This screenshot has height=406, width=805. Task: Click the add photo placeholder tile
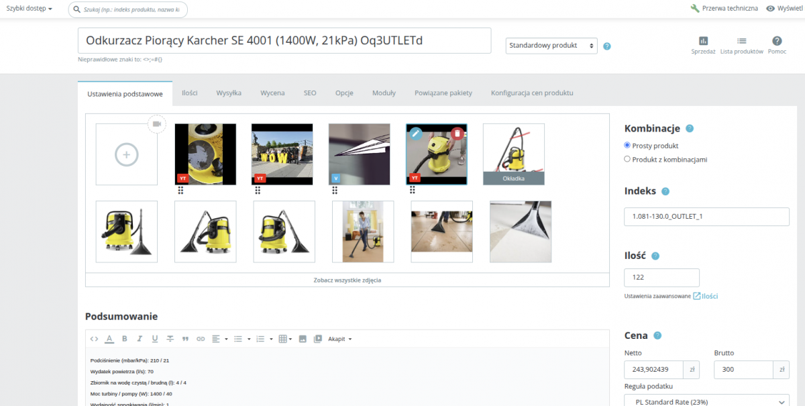[126, 154]
